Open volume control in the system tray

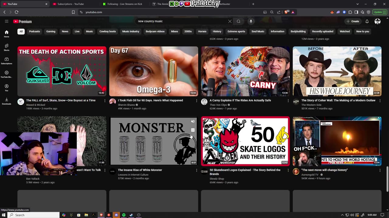click(353, 215)
